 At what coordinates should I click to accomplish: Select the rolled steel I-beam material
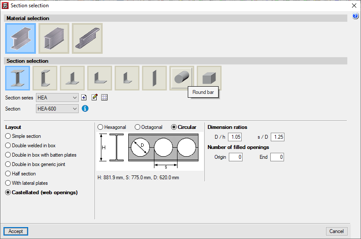click(21, 38)
